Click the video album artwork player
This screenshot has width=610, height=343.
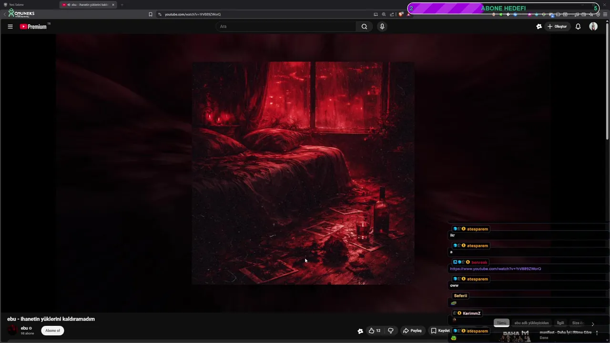click(303, 173)
